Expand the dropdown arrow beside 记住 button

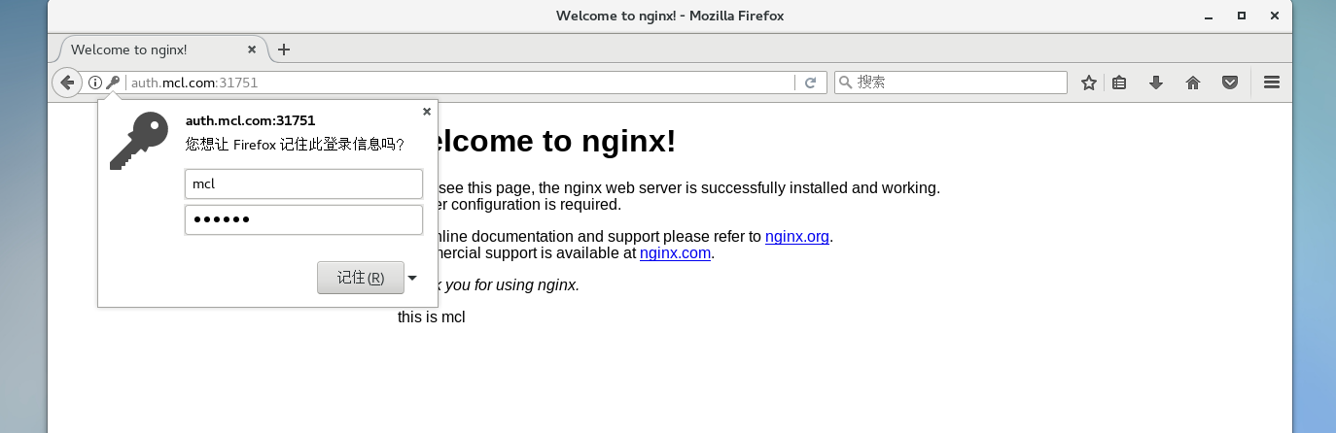pyautogui.click(x=412, y=278)
